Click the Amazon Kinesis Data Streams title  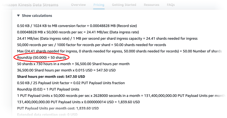click(30, 5)
